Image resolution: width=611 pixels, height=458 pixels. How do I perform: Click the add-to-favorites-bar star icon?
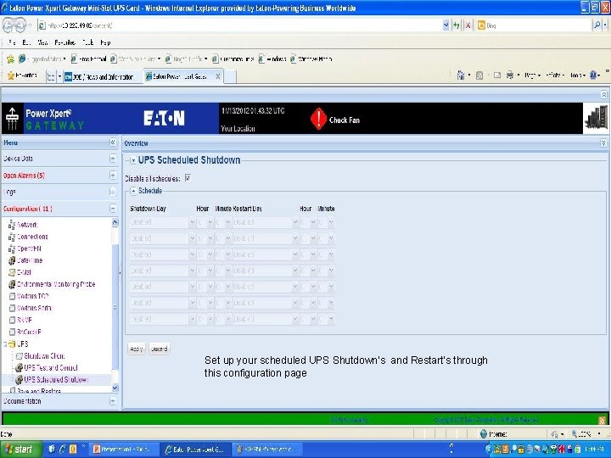coord(10,59)
